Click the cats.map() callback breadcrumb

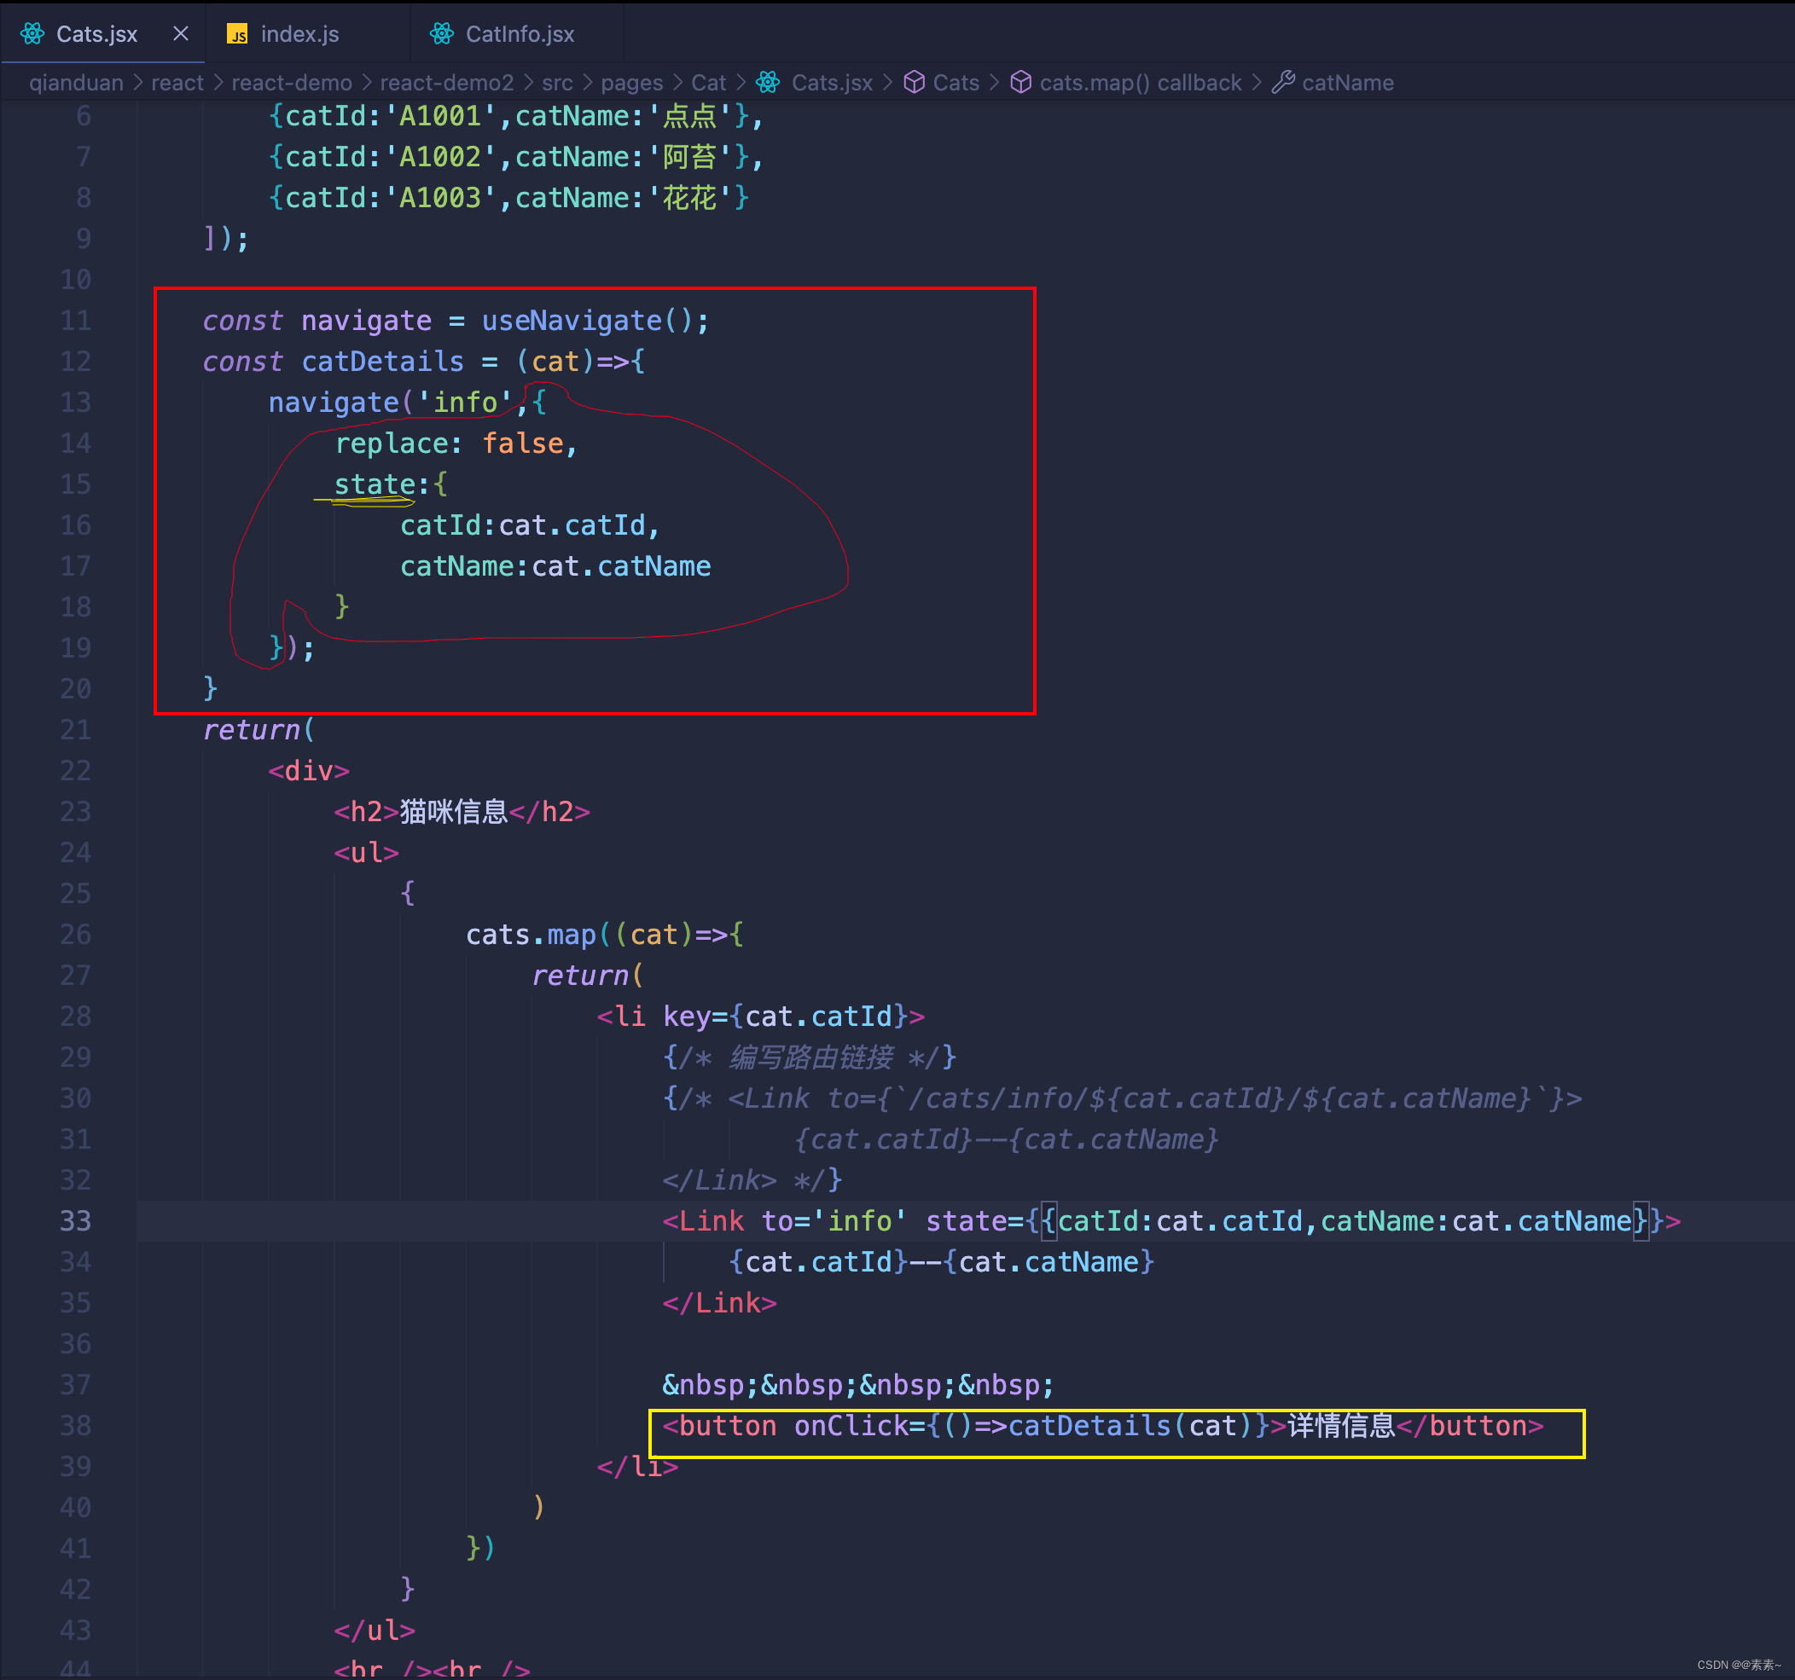pos(1140,83)
